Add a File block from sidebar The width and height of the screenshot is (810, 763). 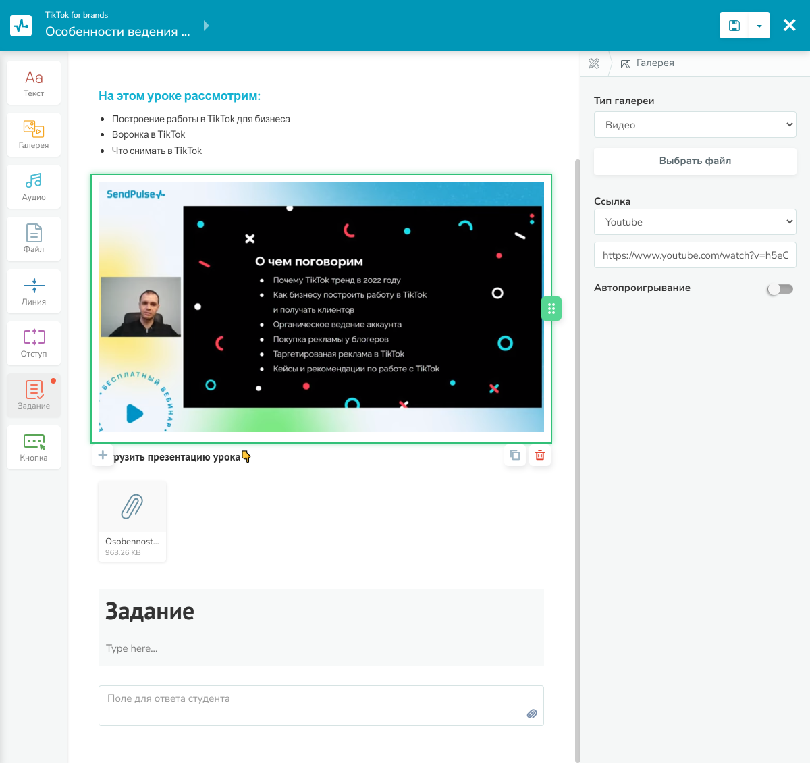coord(34,239)
